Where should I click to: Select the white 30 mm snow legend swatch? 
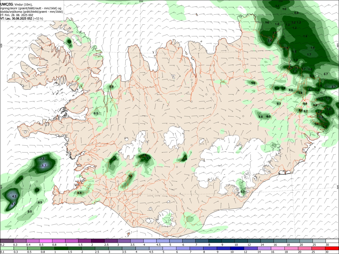coord(332,241)
